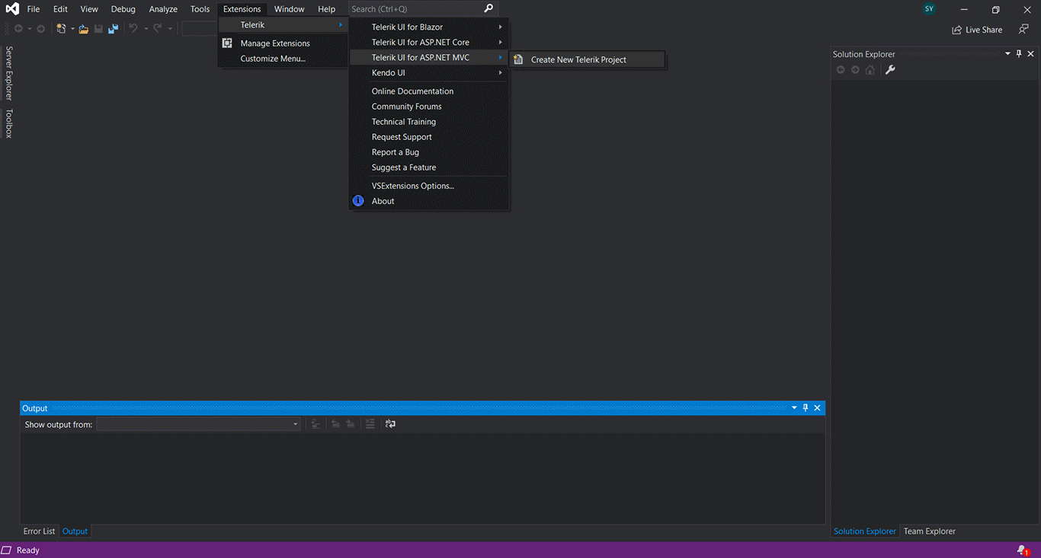
Task: Expand the Redo history dropdown arrow
Action: click(169, 29)
